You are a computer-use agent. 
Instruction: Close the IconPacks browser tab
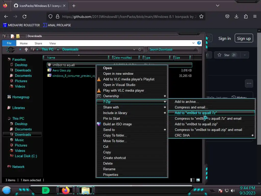pyautogui.click(x=64, y=6)
